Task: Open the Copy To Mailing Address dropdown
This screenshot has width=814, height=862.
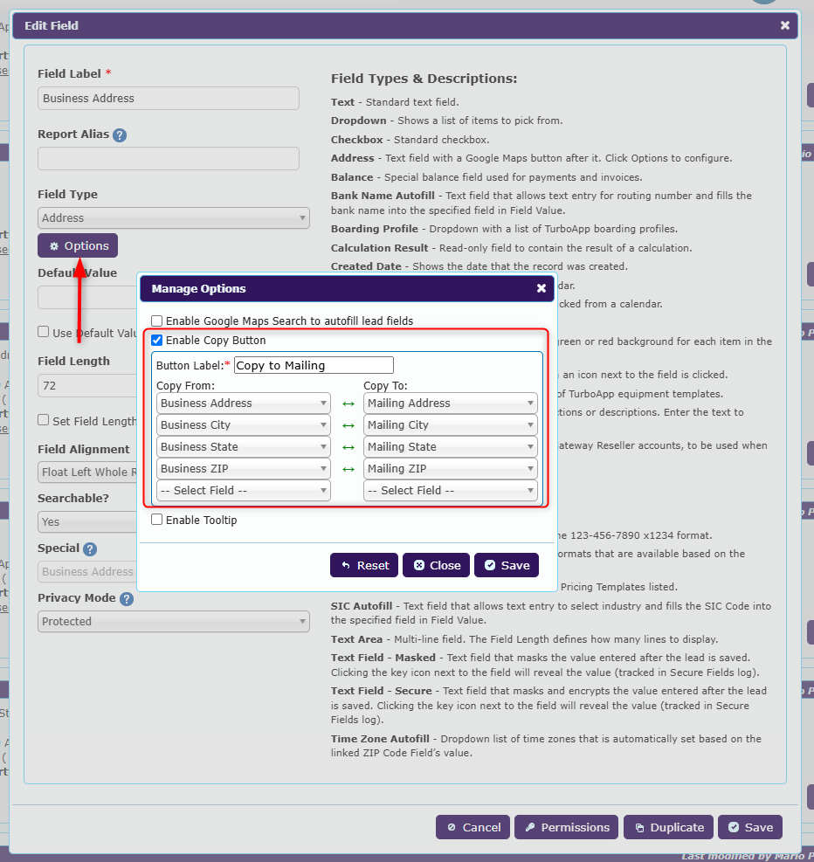Action: pos(450,403)
